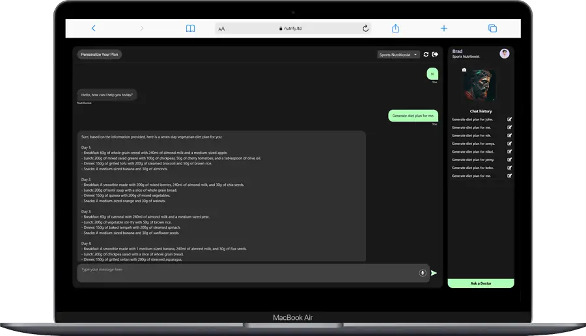Open the AA reader options menu

pos(221,29)
